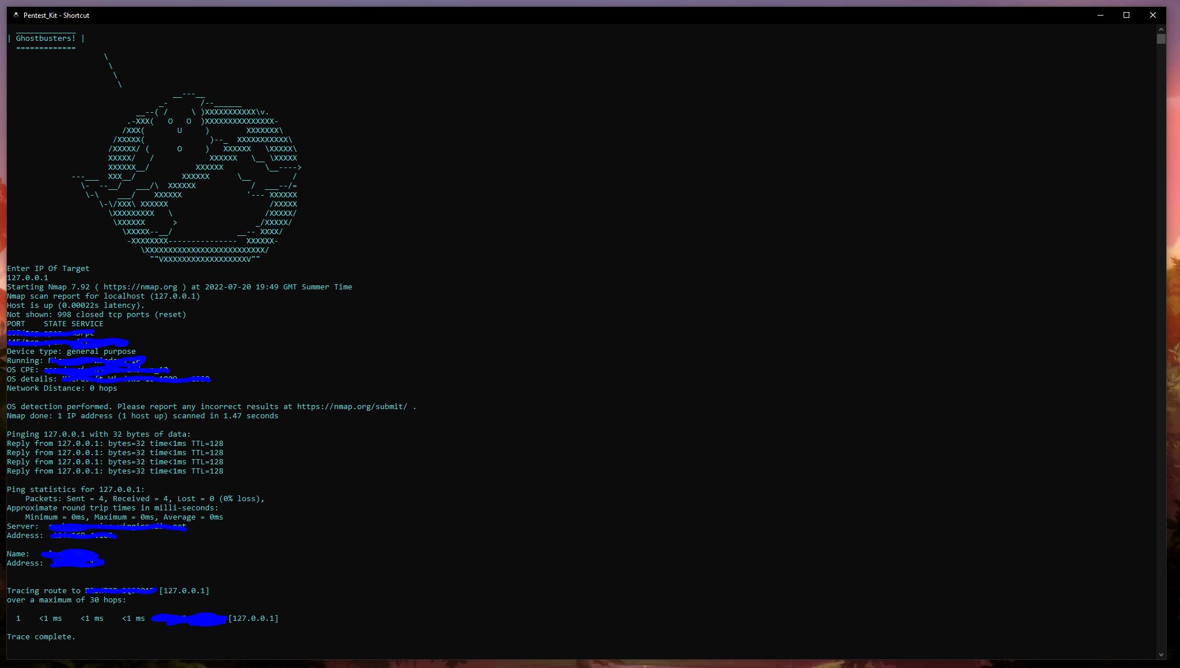The width and height of the screenshot is (1180, 668).
Task: Click the PORT STATE SERVICE header
Action: (x=55, y=323)
